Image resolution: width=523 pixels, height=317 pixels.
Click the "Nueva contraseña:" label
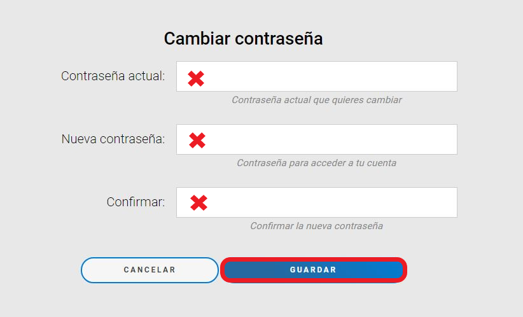coord(113,139)
